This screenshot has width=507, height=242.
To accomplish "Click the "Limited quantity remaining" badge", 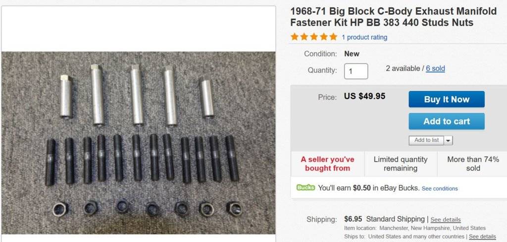I will [401, 164].
